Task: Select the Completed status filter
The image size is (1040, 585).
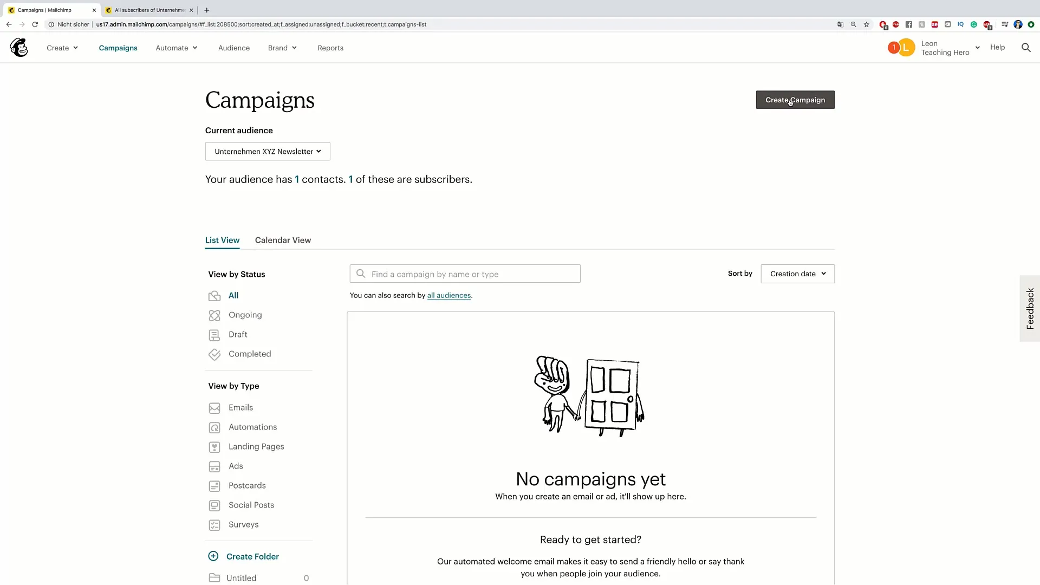Action: click(x=249, y=354)
